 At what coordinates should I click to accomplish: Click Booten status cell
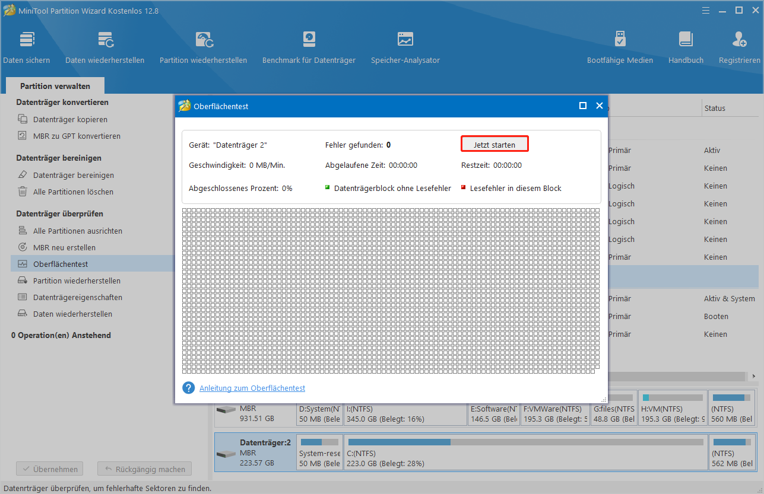716,316
